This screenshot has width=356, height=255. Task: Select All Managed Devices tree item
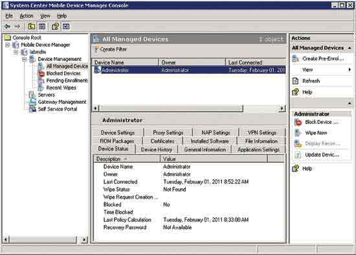tap(67, 66)
